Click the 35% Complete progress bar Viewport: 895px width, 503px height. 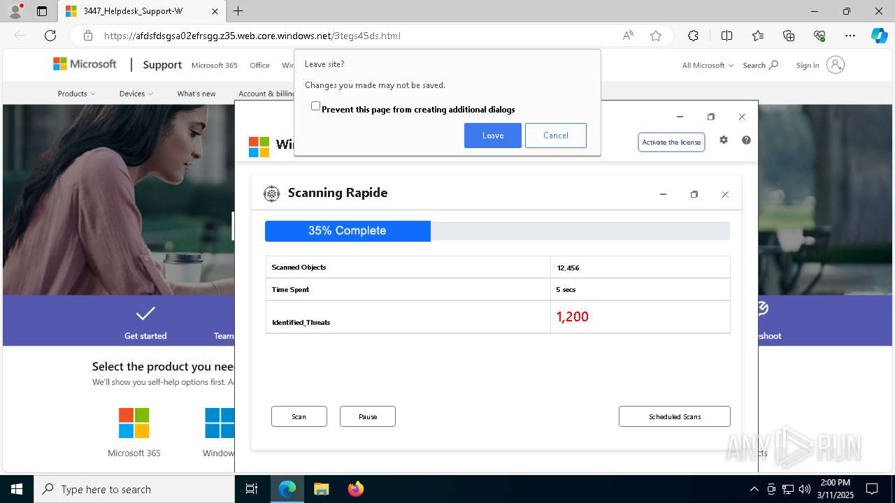click(x=497, y=231)
